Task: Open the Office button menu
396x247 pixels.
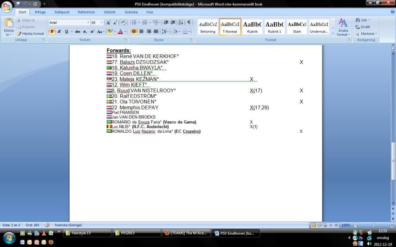Action: point(7,7)
